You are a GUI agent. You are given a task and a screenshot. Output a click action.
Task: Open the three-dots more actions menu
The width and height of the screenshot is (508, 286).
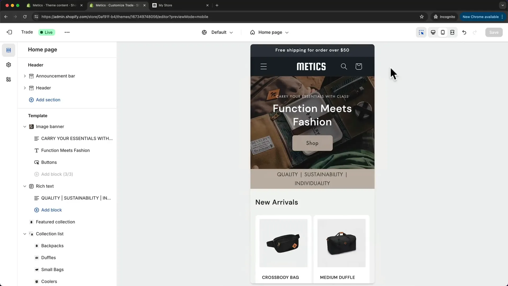point(67,32)
